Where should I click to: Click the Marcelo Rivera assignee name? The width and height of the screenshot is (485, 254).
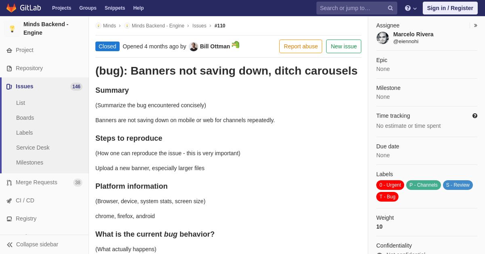(413, 34)
